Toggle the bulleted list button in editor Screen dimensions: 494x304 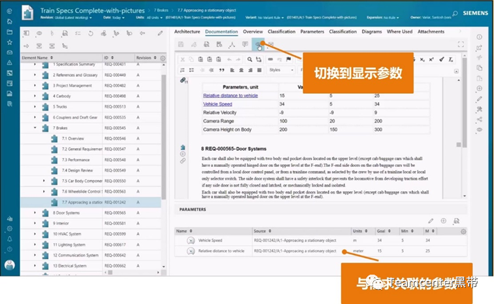(x=191, y=70)
